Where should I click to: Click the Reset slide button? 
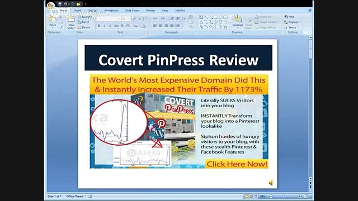(x=83, y=22)
